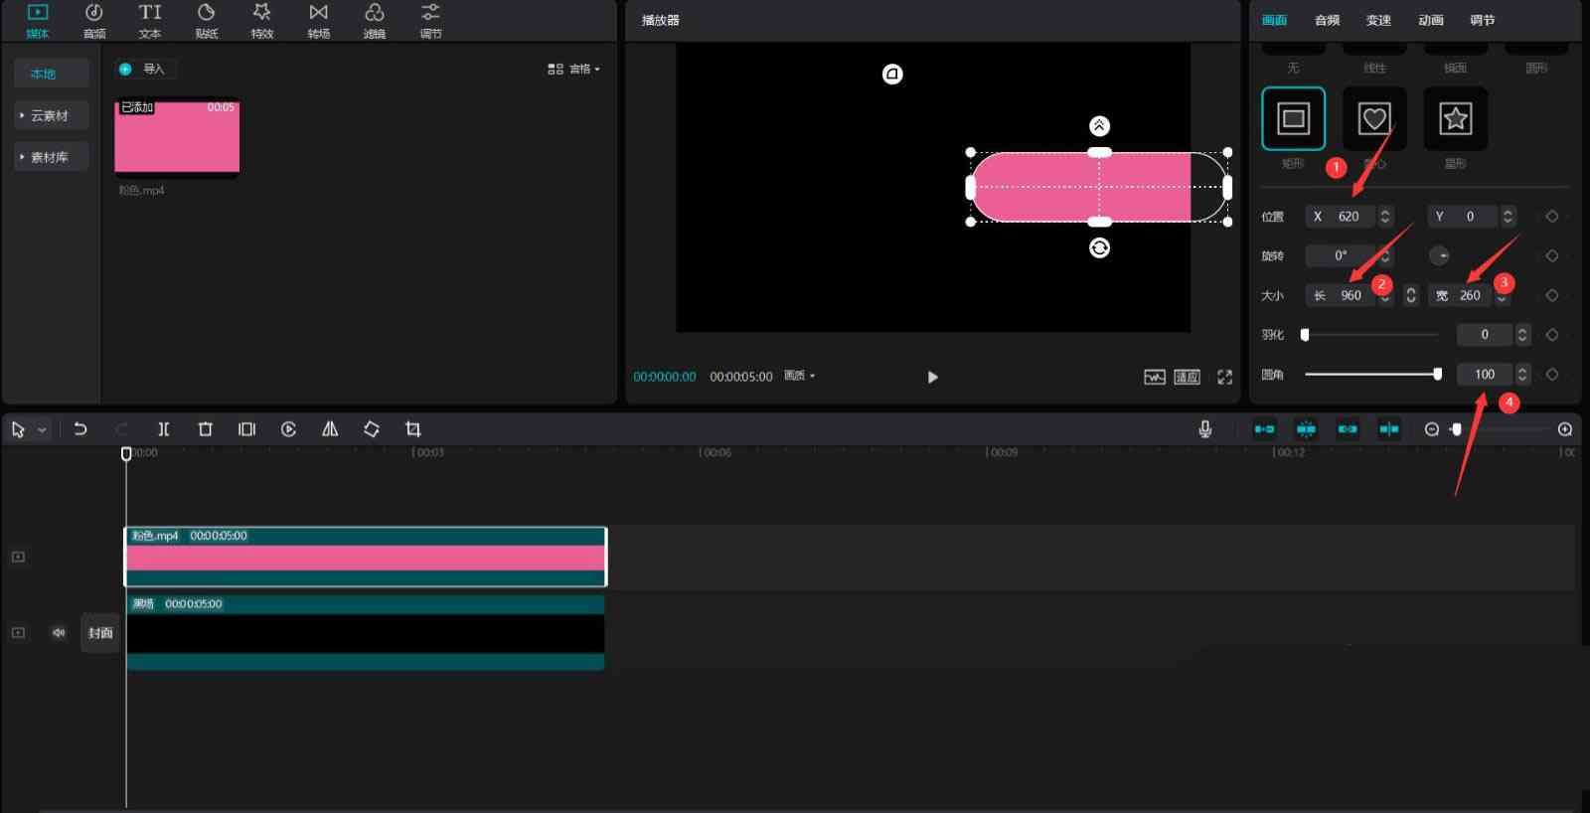Screen dimensions: 1590x813
Task: Open the 宫格 view mode dropdown
Action: pos(574,69)
